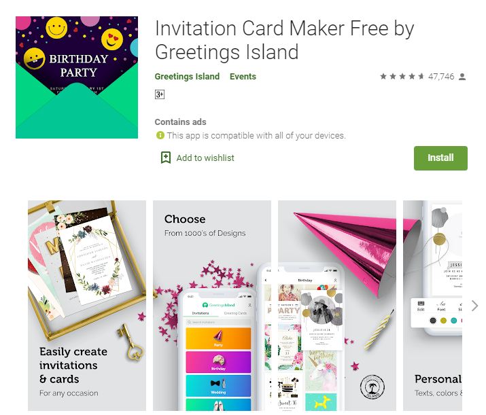This screenshot has height=415, width=486.
Task: Select the blue Wedding category tile
Action: click(218, 386)
